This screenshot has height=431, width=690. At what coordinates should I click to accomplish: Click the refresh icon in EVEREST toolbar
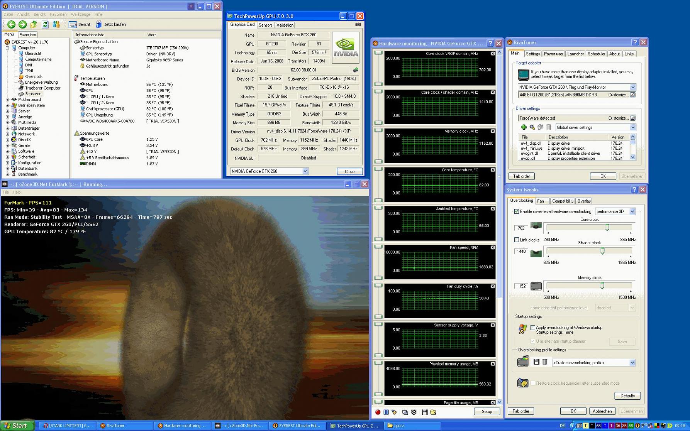point(45,24)
